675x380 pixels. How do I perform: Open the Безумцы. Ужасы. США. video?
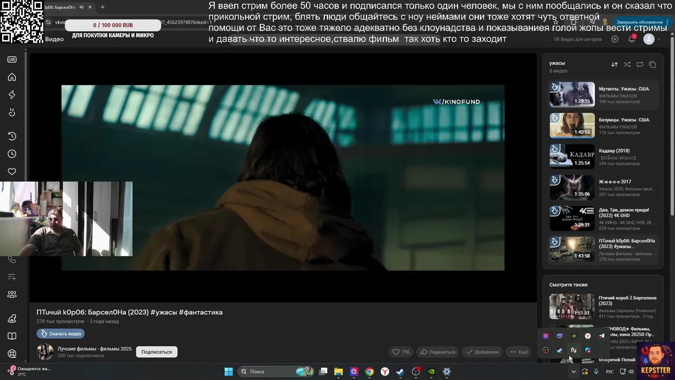[x=603, y=126]
